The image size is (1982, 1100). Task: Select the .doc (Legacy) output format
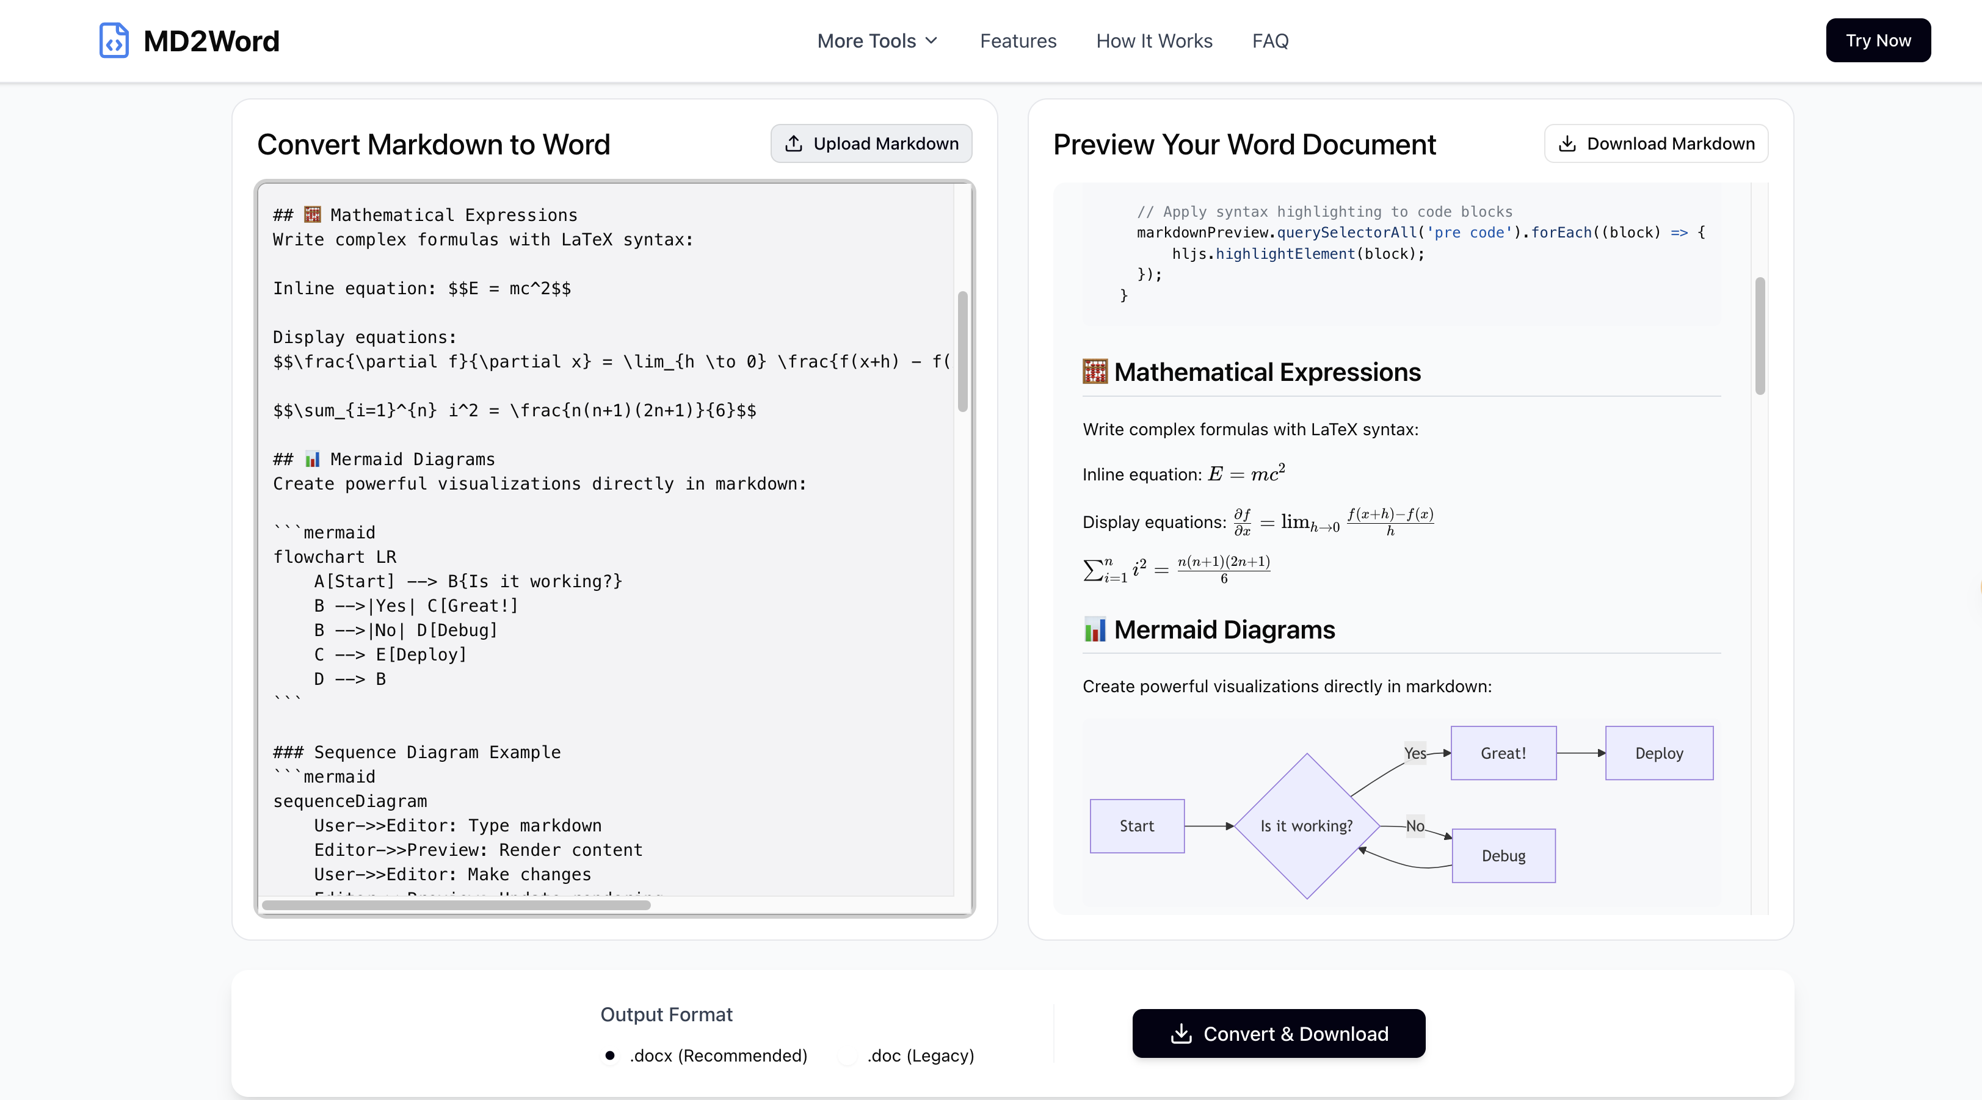pos(847,1055)
